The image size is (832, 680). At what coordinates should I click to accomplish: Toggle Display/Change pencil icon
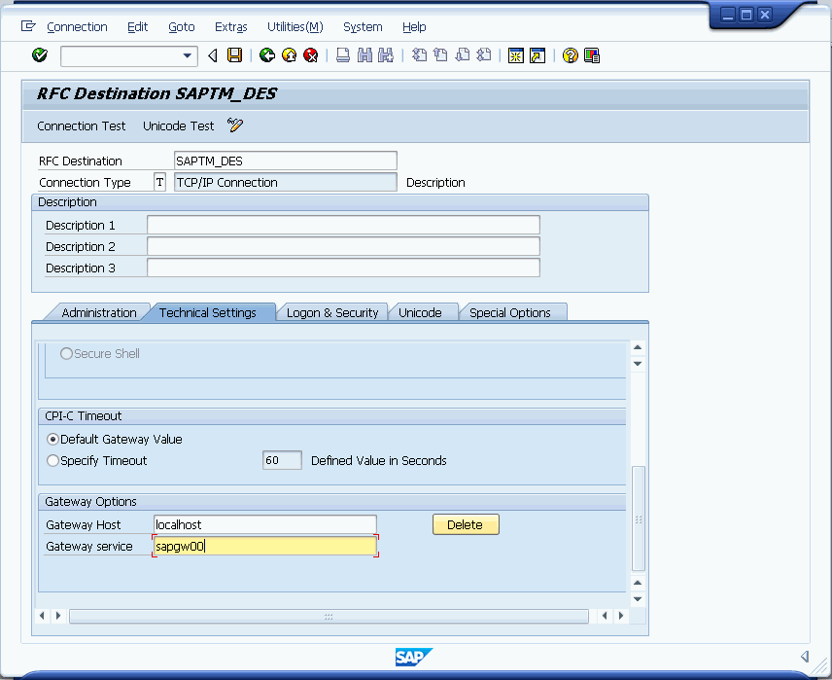coord(234,125)
